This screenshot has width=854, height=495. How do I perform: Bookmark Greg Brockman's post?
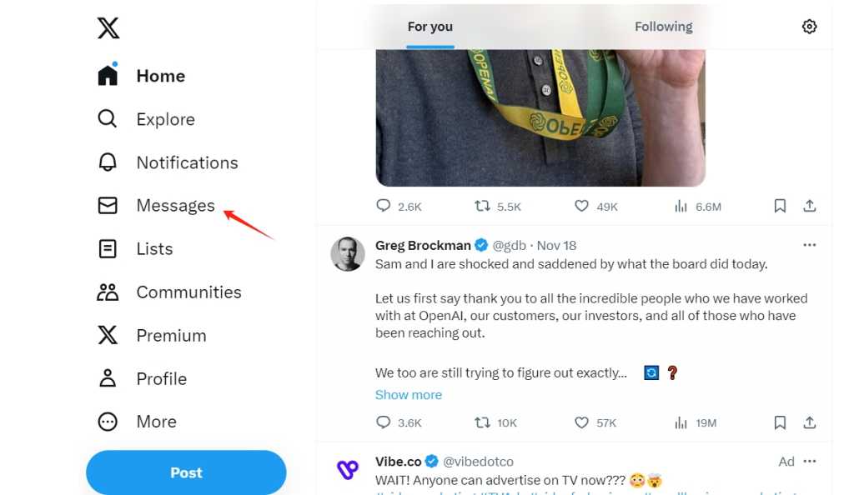[x=780, y=422]
